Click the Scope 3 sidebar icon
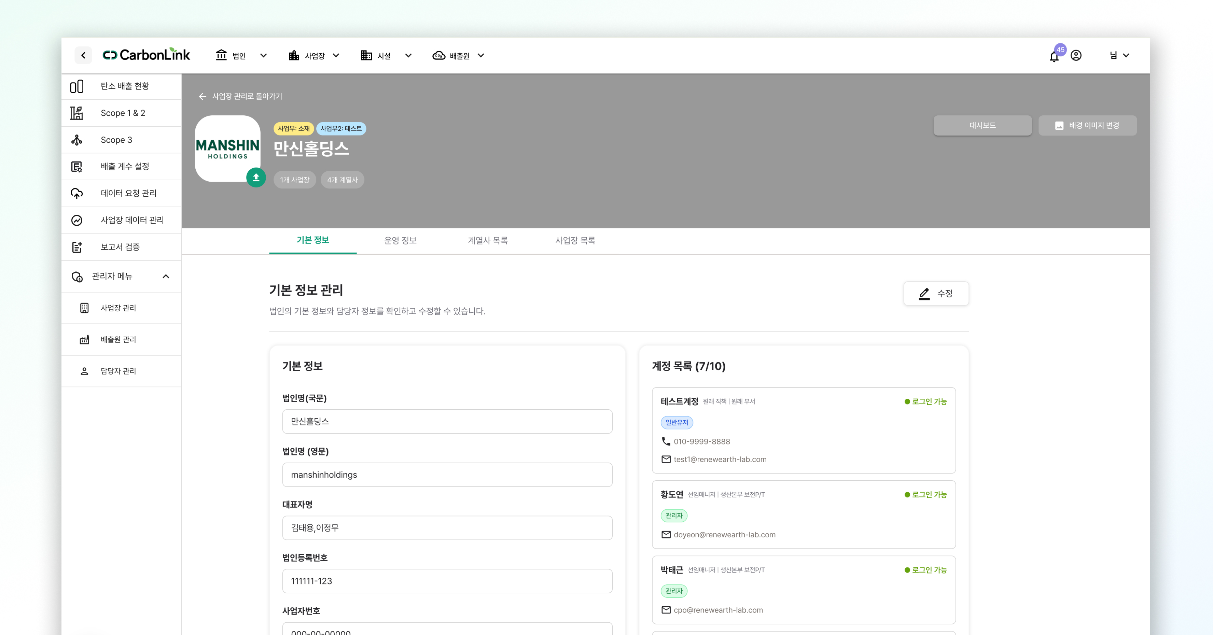This screenshot has width=1213, height=635. tap(77, 140)
